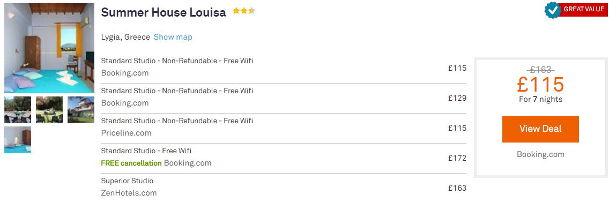609x202 pixels.
Task: Click the large orange £115 price
Action: pos(540,84)
